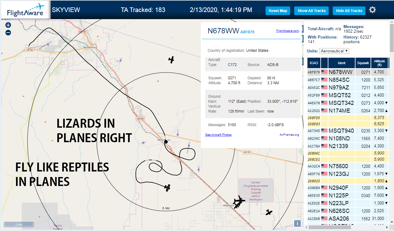This screenshot has height=231, width=394.
Task: Select N979AZ in the aircraft list
Action: pyautogui.click(x=348, y=88)
